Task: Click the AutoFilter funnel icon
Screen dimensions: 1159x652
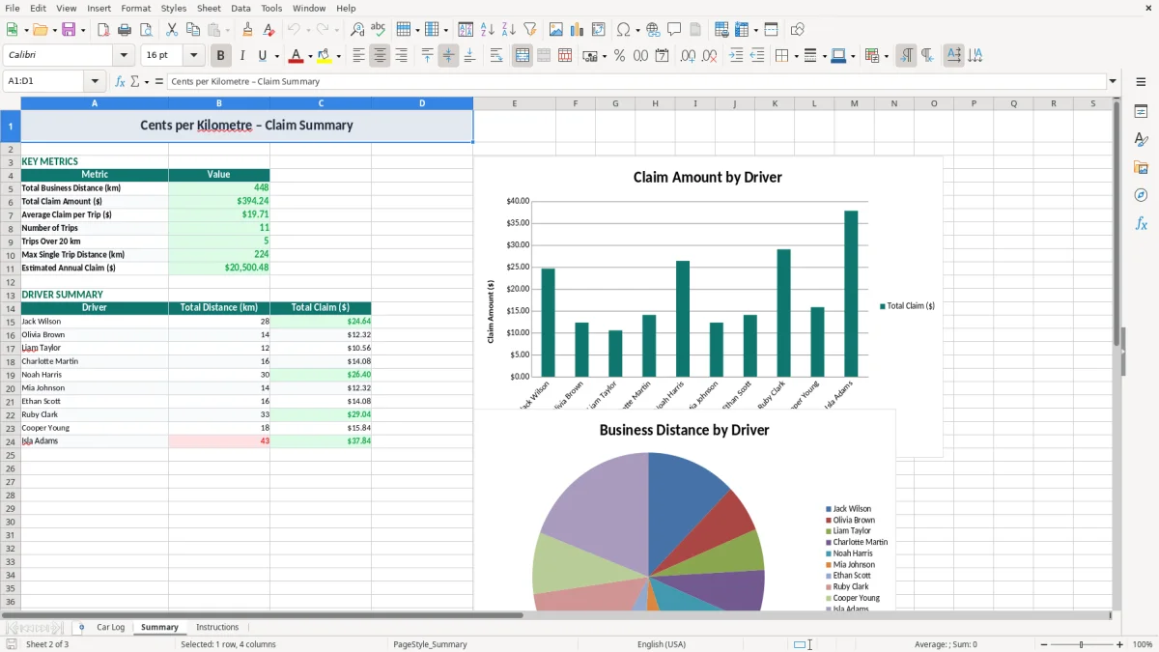Action: pyautogui.click(x=529, y=30)
